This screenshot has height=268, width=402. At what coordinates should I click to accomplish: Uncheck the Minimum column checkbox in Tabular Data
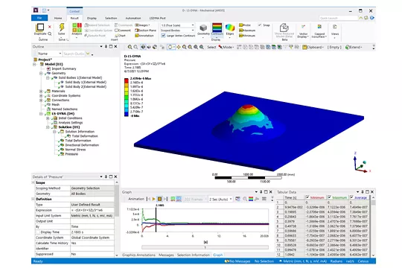tap(307, 197)
